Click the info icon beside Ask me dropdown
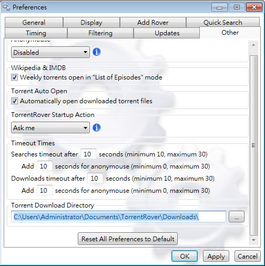The height and width of the screenshot is (266, 265). pyautogui.click(x=97, y=127)
